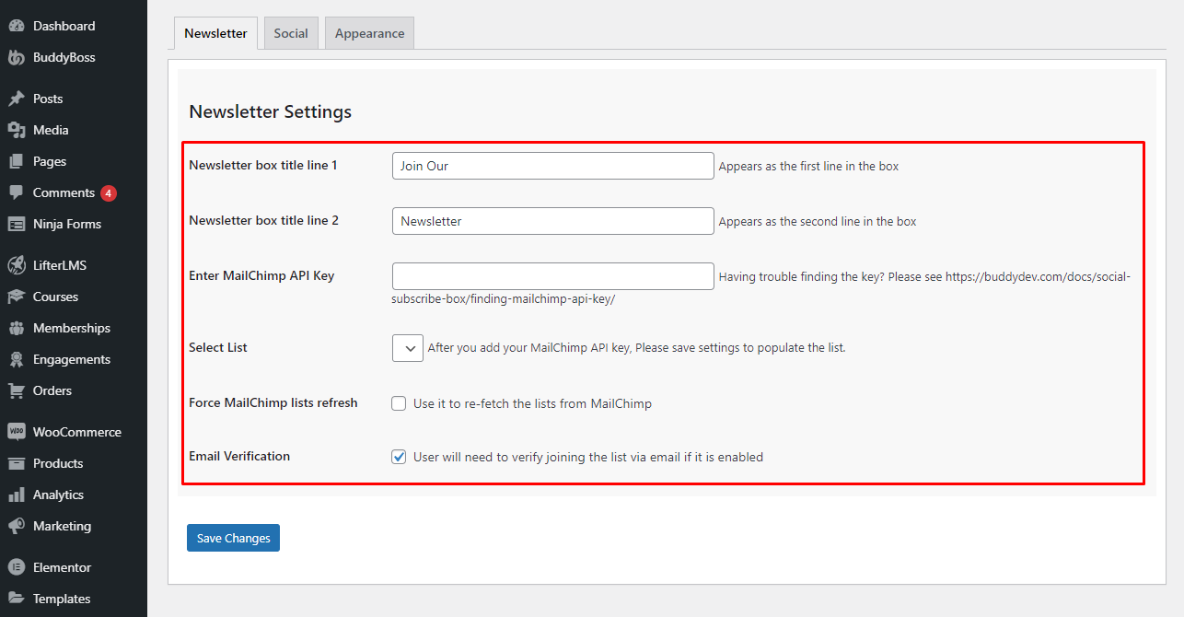1184x617 pixels.
Task: Click the Dashboard gauge icon in sidebar
Action: point(16,26)
